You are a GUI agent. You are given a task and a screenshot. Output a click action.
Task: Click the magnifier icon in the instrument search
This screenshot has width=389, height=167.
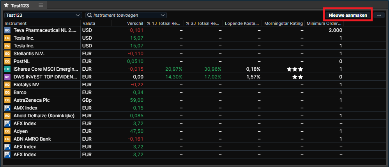(90, 15)
